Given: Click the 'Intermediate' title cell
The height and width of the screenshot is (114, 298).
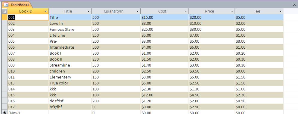Looking at the screenshot, I should (70, 47).
